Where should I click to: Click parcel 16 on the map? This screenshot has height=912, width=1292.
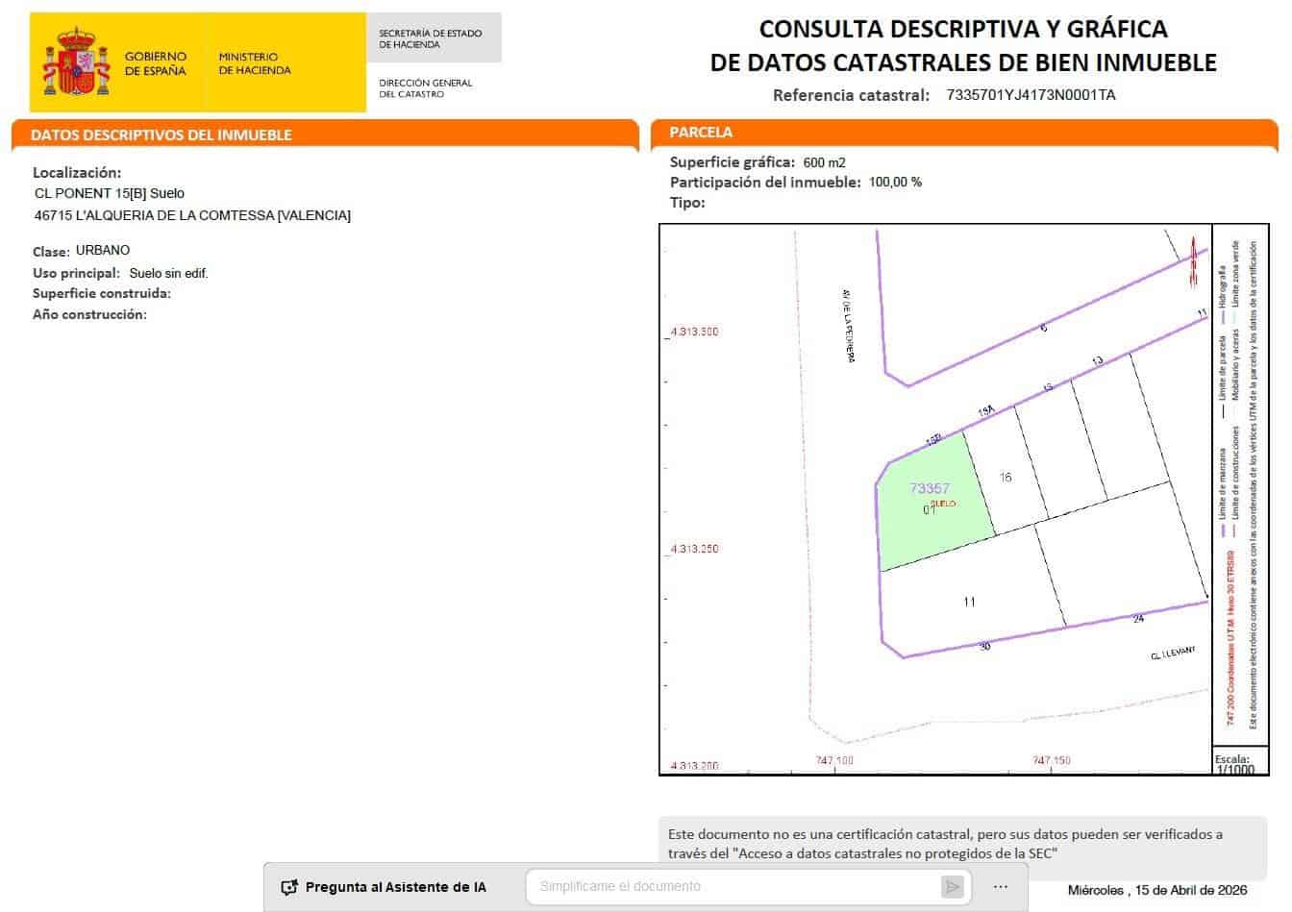pyautogui.click(x=1006, y=478)
